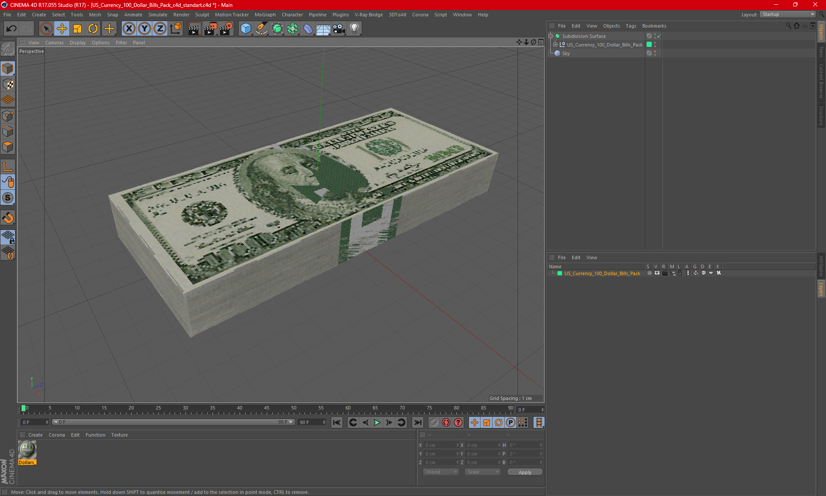Click the Undo arrow icon
This screenshot has height=496, width=826.
click(x=12, y=29)
